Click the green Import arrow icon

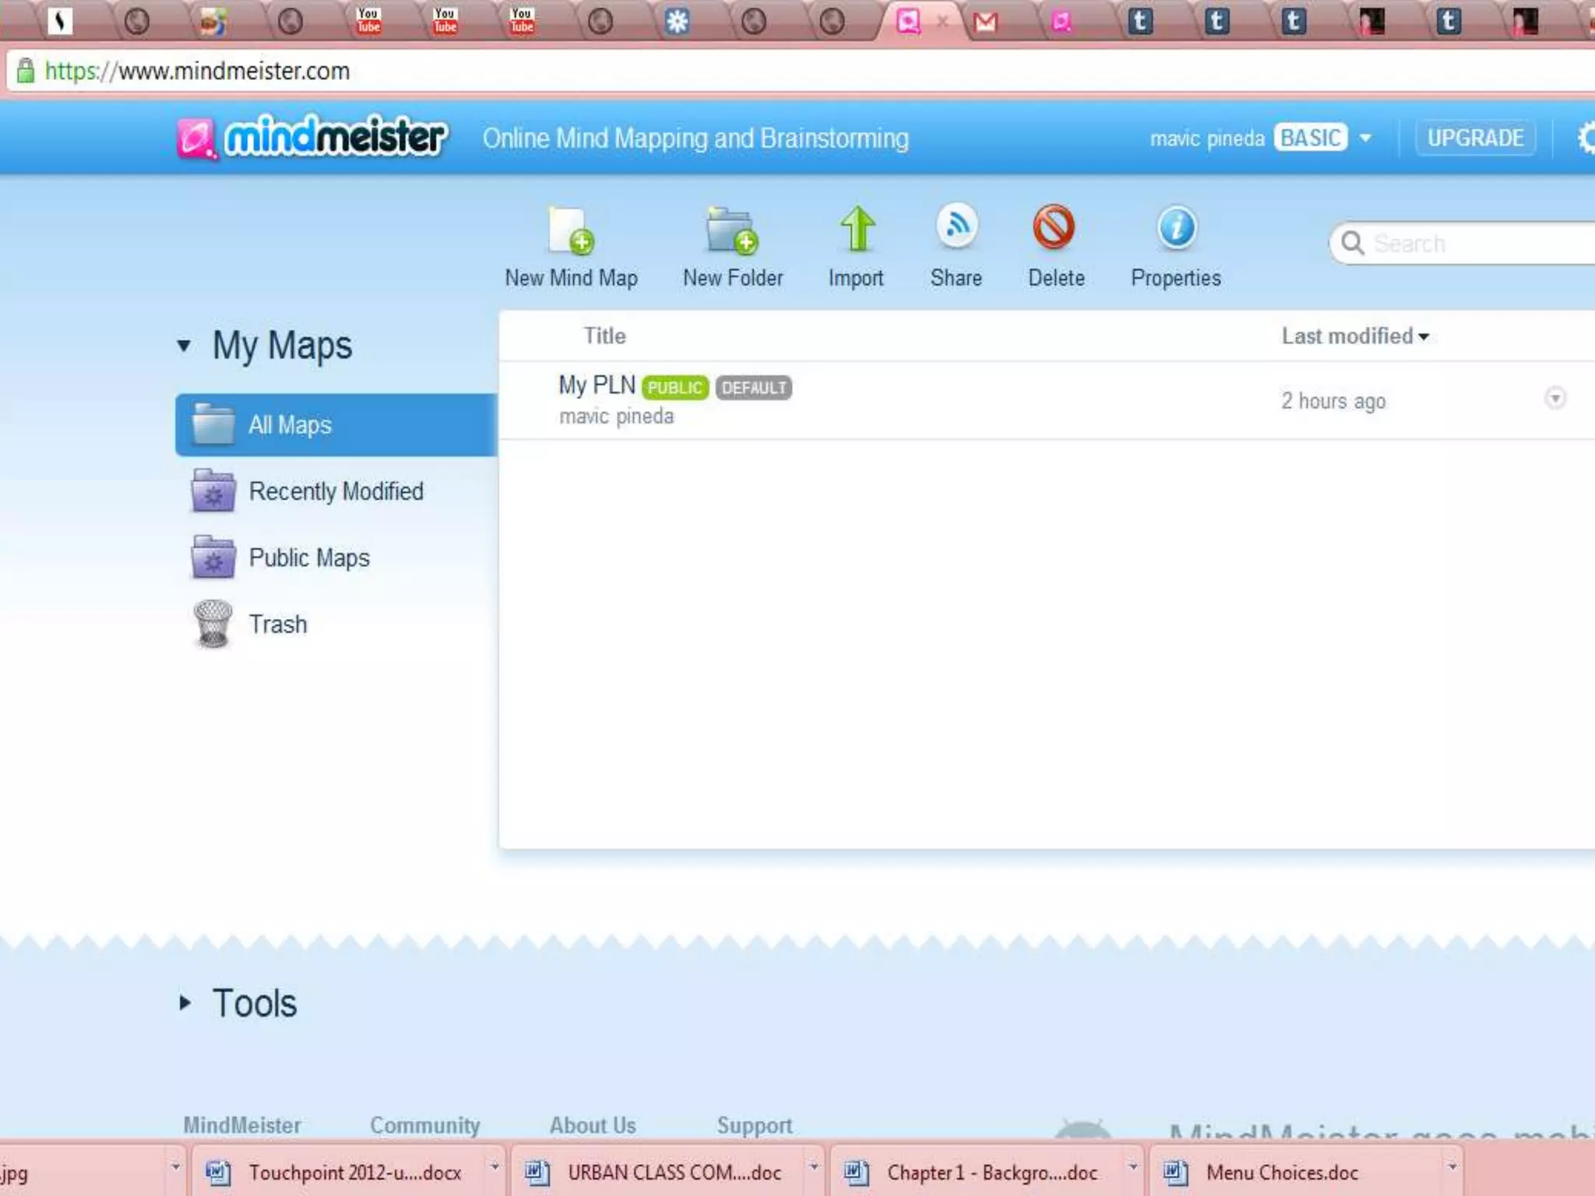point(857,229)
